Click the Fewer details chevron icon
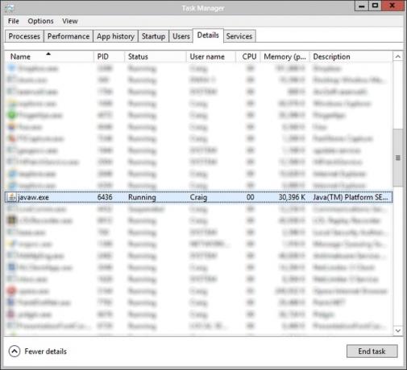 click(15, 351)
